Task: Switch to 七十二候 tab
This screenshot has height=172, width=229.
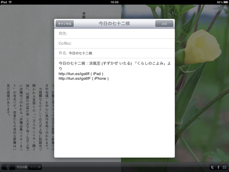Action: point(35,167)
